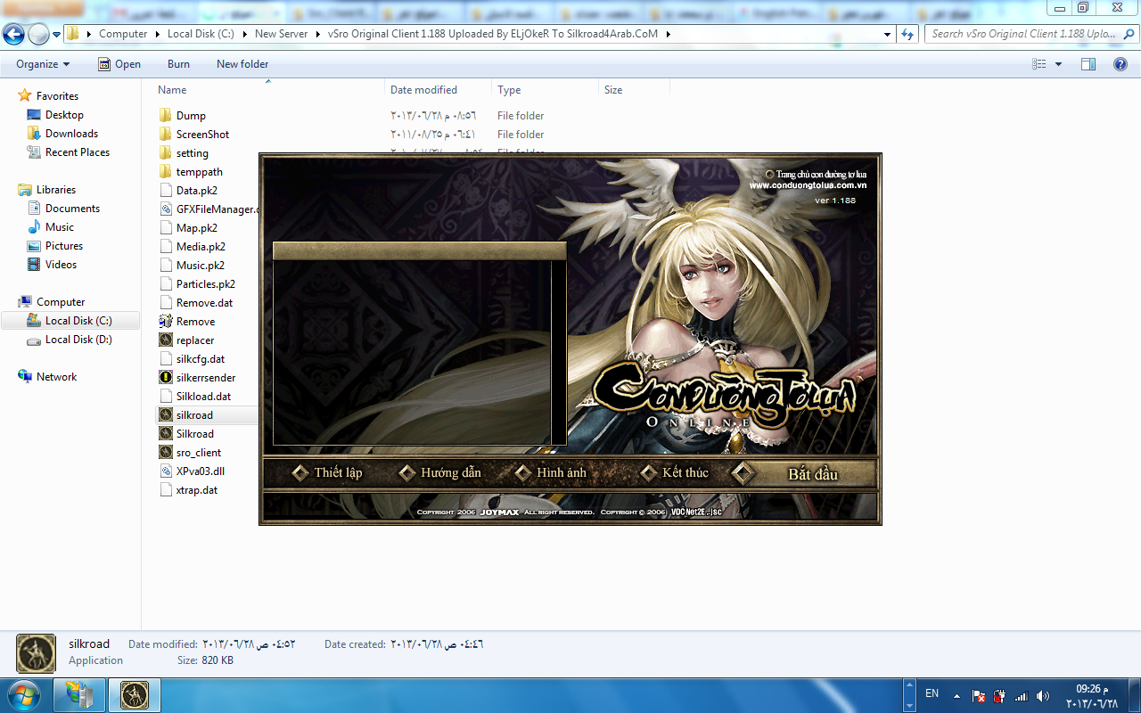Toggle the preview pane button
Viewport: 1141px width, 713px height.
(x=1088, y=64)
